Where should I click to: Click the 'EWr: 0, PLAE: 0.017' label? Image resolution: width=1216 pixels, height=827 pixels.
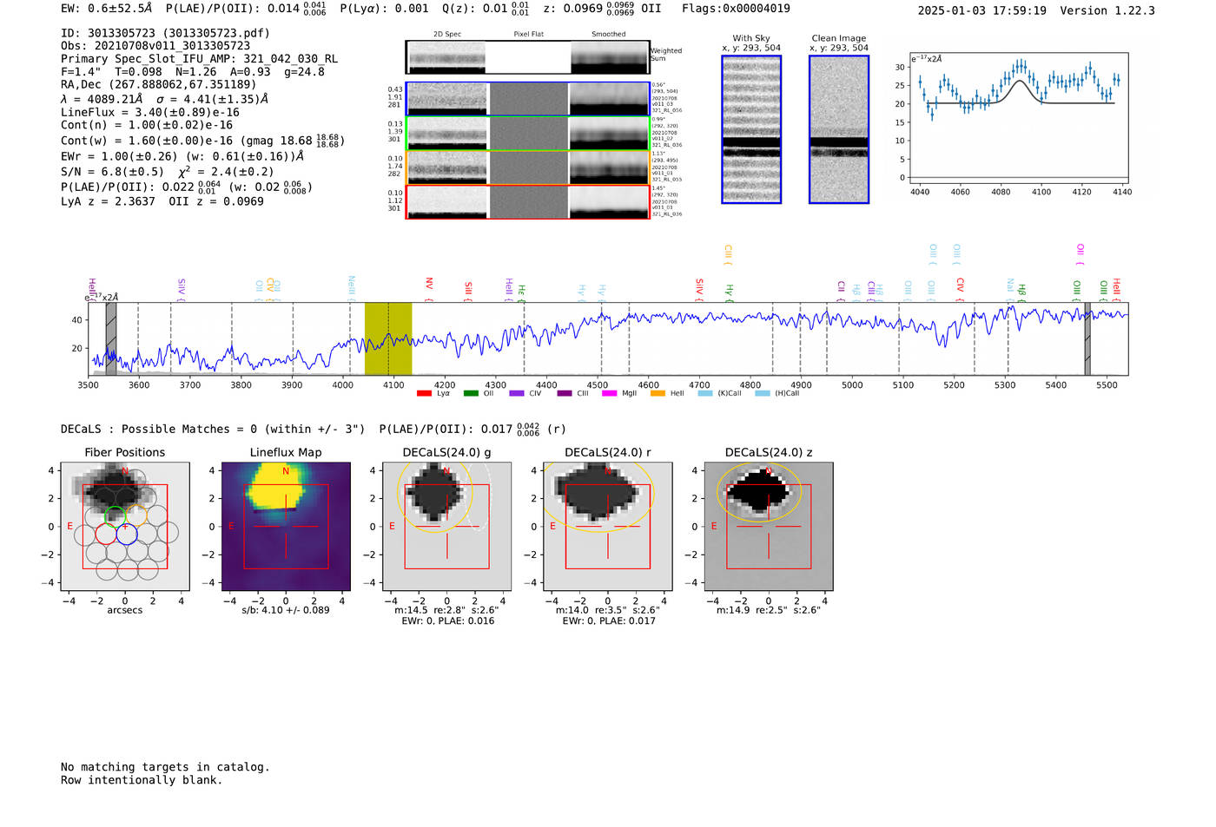(608, 621)
